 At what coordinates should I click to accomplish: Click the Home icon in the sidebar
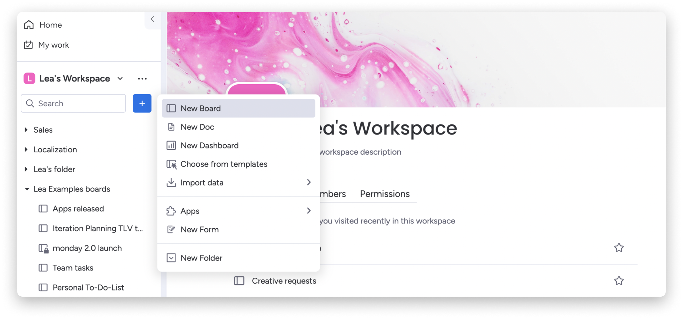click(x=29, y=25)
